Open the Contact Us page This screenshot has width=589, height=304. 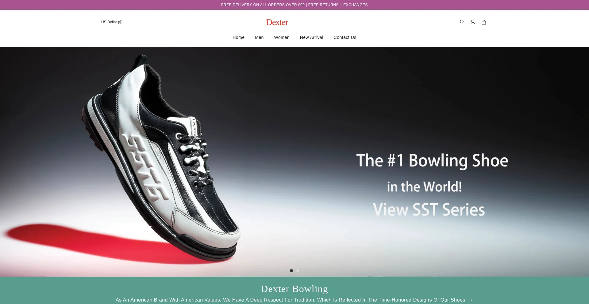[x=345, y=37]
